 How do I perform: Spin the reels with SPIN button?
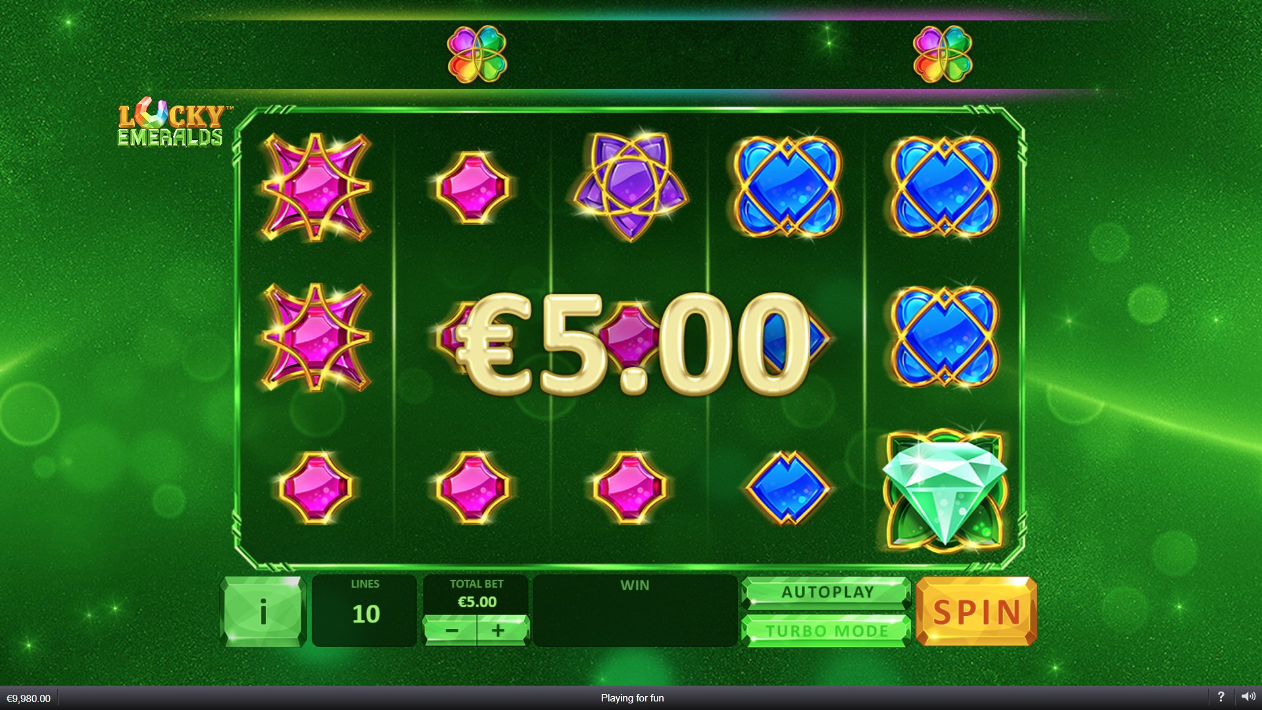(977, 611)
